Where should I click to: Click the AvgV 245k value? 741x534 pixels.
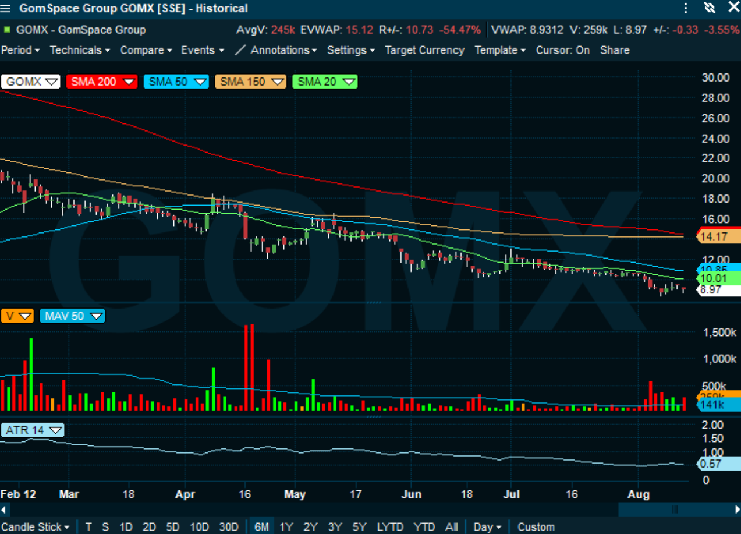(x=283, y=30)
